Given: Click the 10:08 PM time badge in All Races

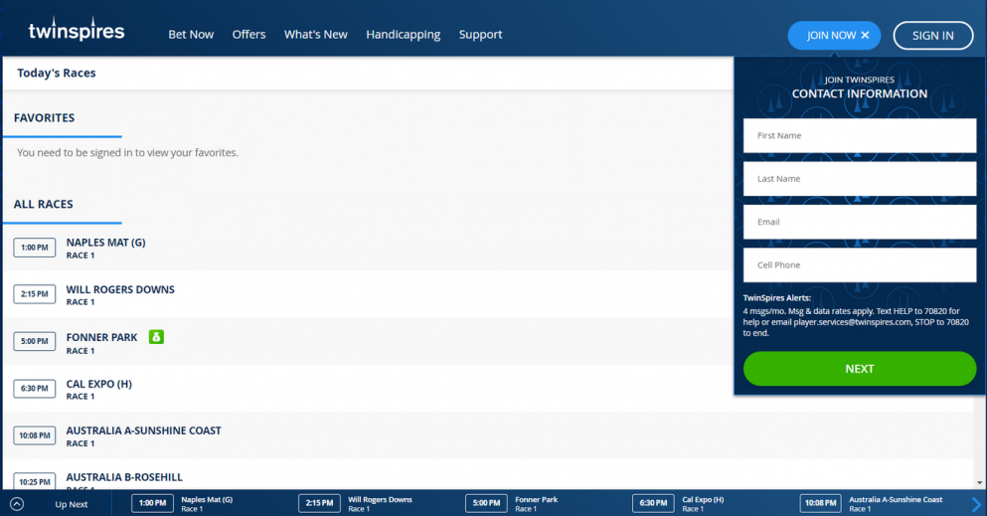Looking at the screenshot, I should pos(35,435).
